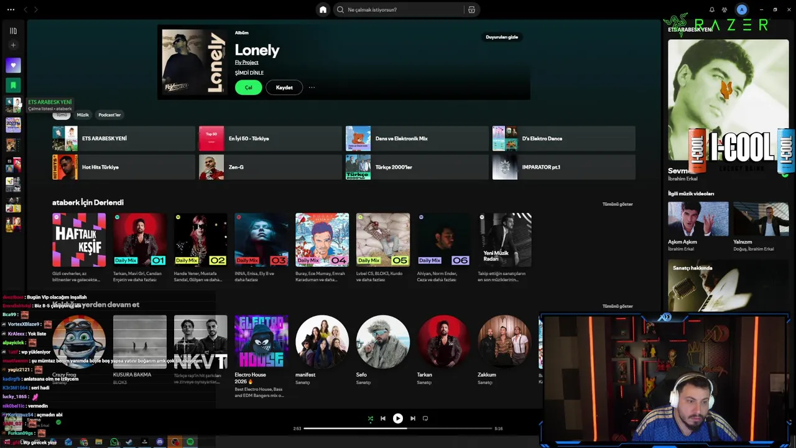
Task: Open the Daily Mix 06 cover
Action: click(444, 240)
